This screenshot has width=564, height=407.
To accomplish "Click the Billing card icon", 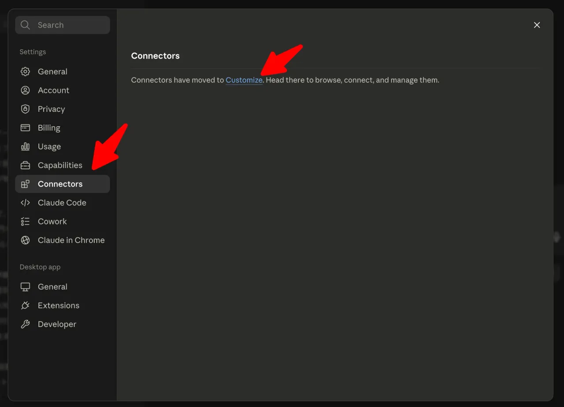I will [26, 128].
